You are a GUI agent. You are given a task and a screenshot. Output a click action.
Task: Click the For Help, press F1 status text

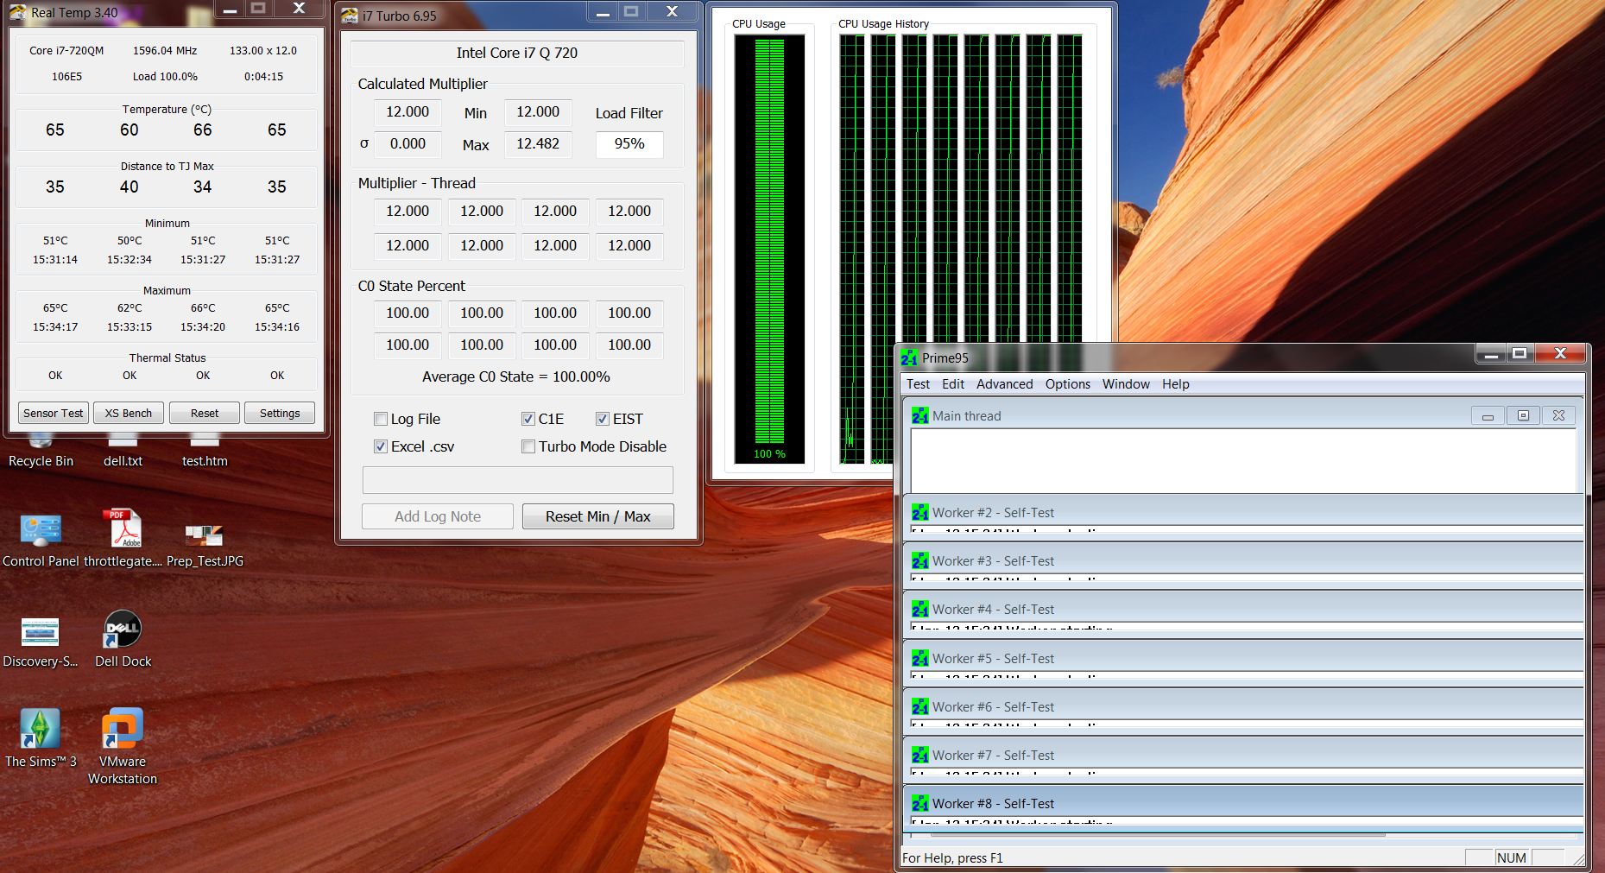952,857
